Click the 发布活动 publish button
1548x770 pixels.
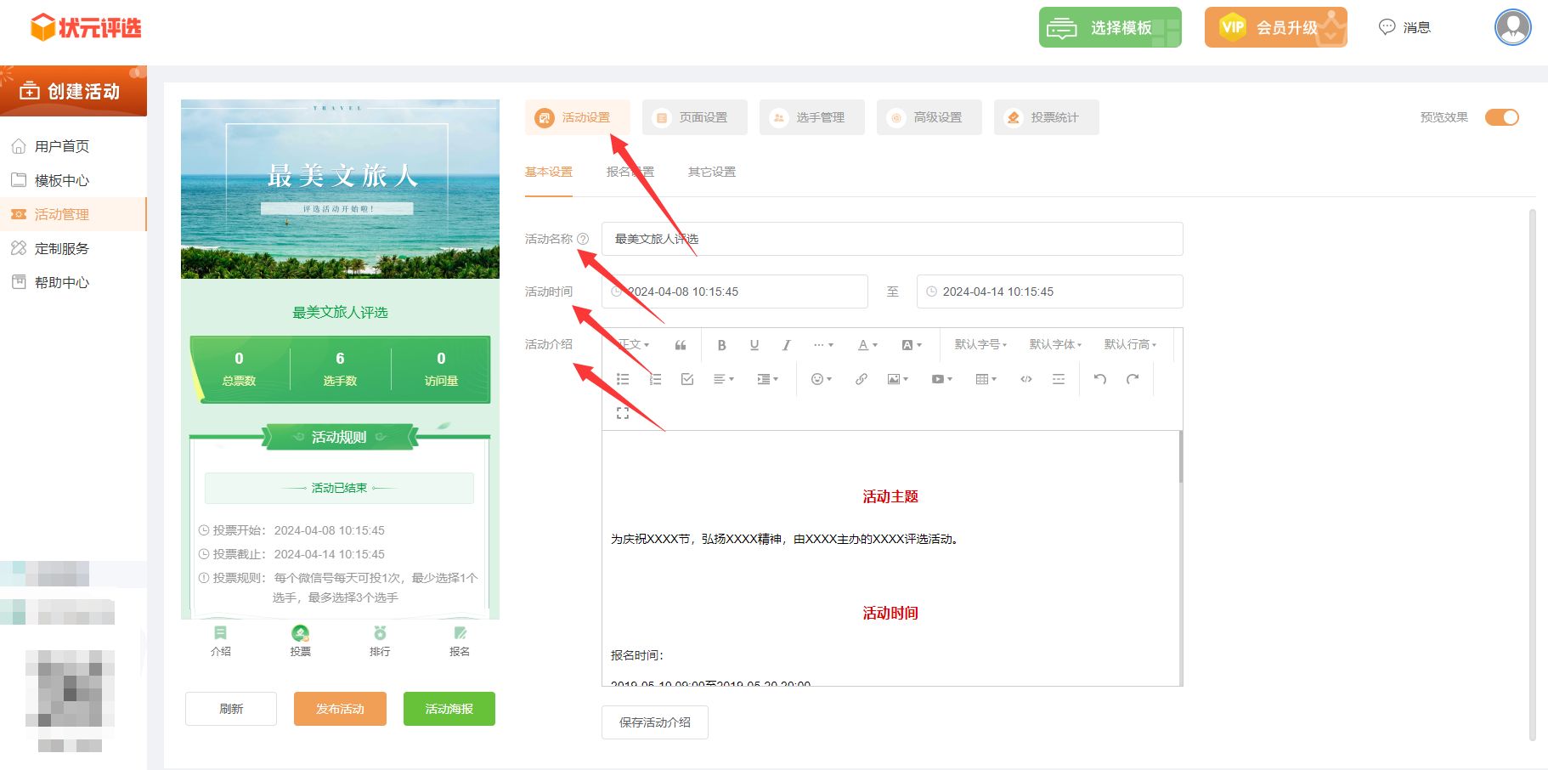click(x=340, y=709)
